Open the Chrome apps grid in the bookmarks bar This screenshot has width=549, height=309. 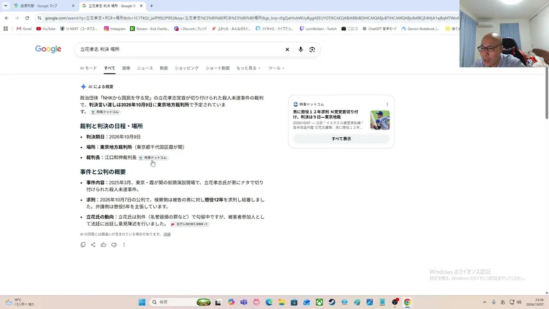[6, 29]
